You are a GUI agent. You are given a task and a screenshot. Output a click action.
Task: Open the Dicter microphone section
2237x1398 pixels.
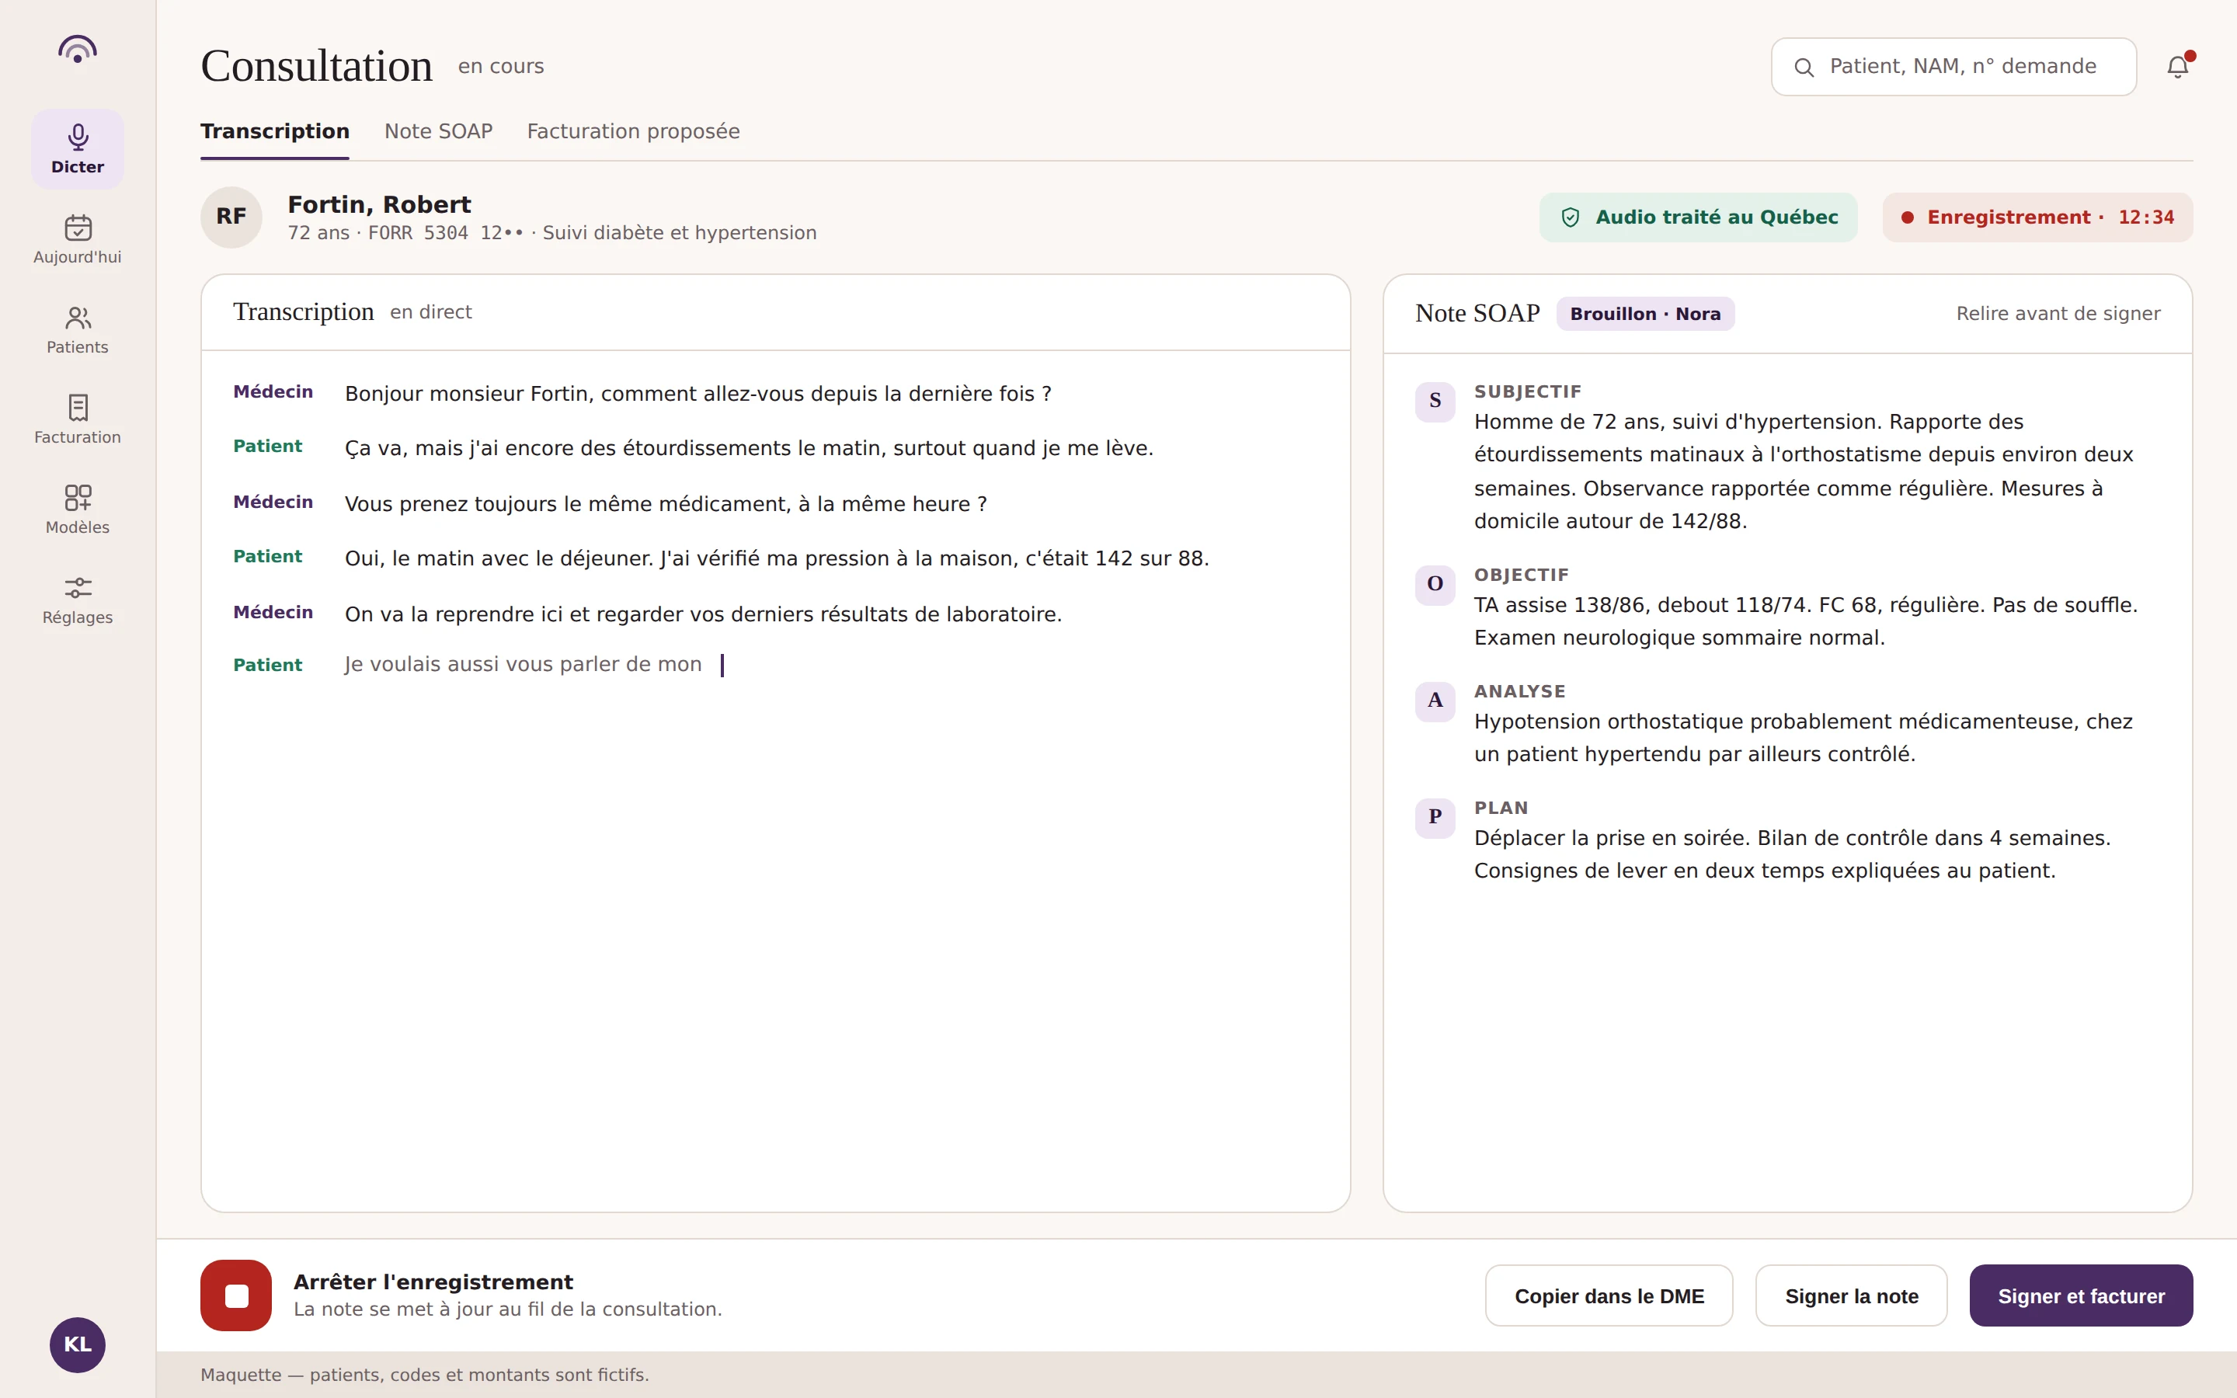pos(78,149)
